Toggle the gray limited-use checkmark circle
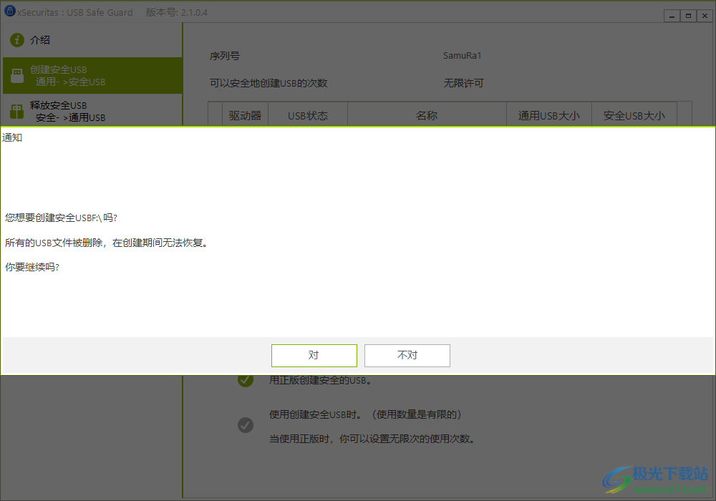 (x=246, y=425)
